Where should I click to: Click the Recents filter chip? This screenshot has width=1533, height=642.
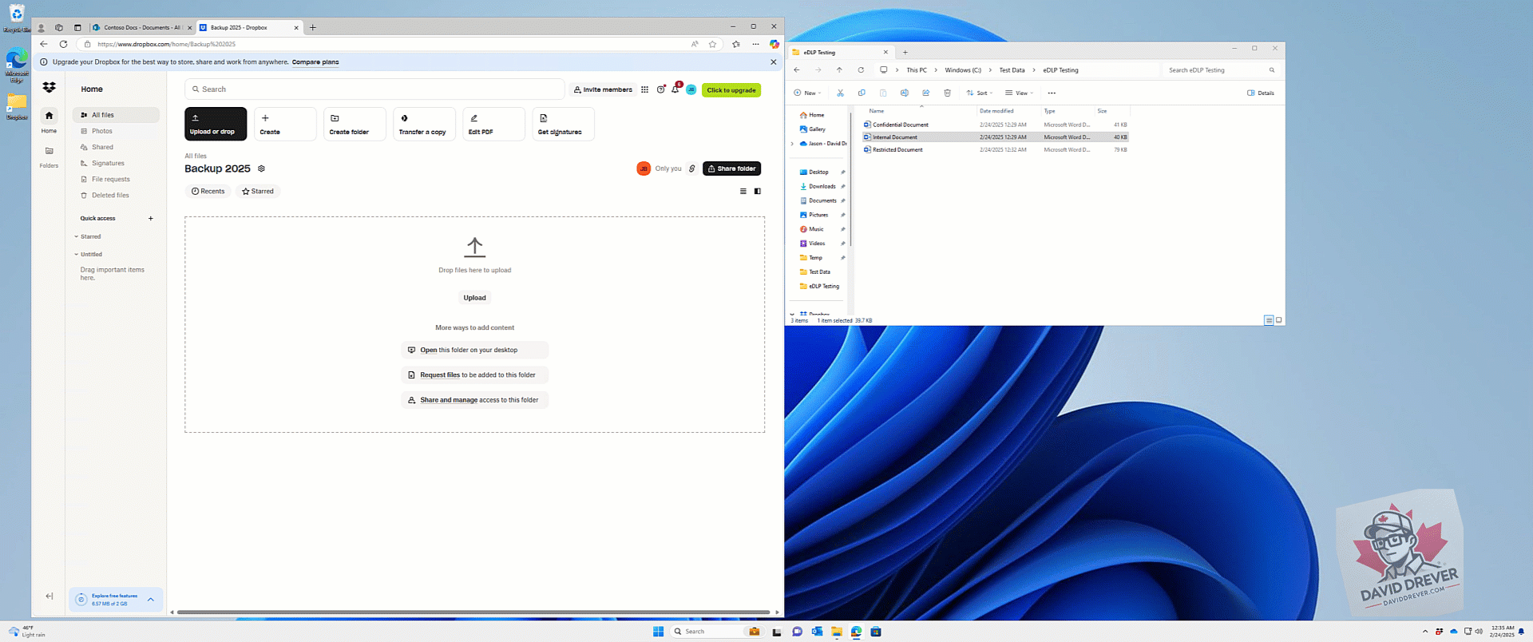(x=208, y=191)
